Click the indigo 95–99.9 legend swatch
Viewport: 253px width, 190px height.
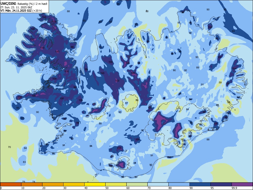click(x=221, y=184)
